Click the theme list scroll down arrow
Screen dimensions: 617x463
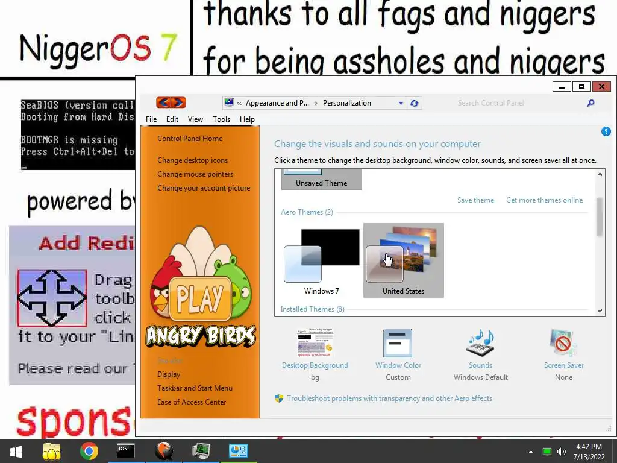600,310
